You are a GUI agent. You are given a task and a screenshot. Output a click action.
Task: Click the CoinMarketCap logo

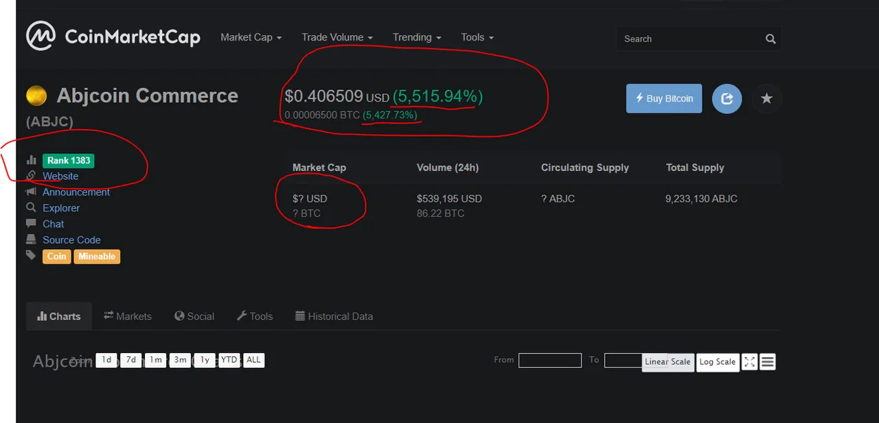(113, 36)
